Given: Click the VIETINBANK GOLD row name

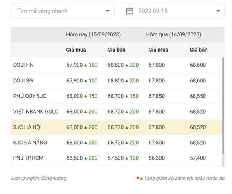Looking at the screenshot, I should pyautogui.click(x=36, y=112).
